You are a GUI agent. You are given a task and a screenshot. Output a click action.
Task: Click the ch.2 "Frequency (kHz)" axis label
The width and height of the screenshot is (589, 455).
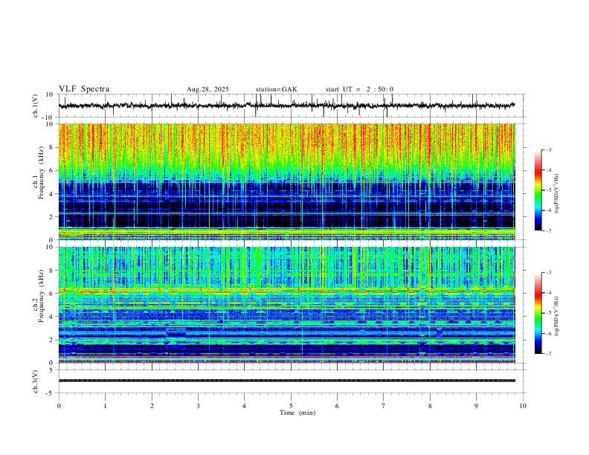(41, 296)
